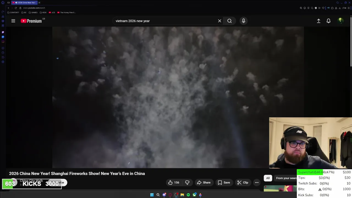Switch to the '2026 China New Year' browser tab
Viewport: 352px width, 198px height.
(24, 2)
